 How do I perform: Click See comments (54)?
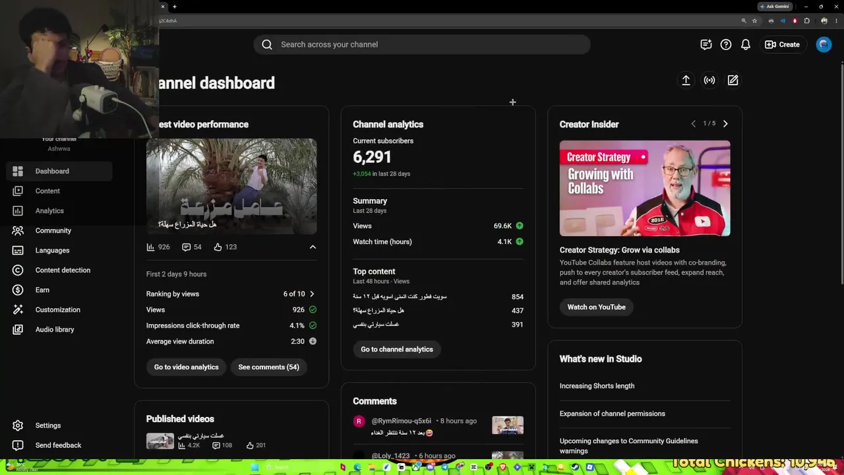268,367
